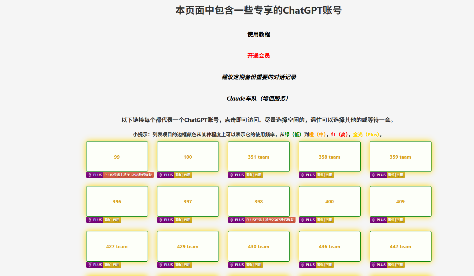Click the PLUS logo icon under card 400
474x276 pixels.
click(303, 220)
